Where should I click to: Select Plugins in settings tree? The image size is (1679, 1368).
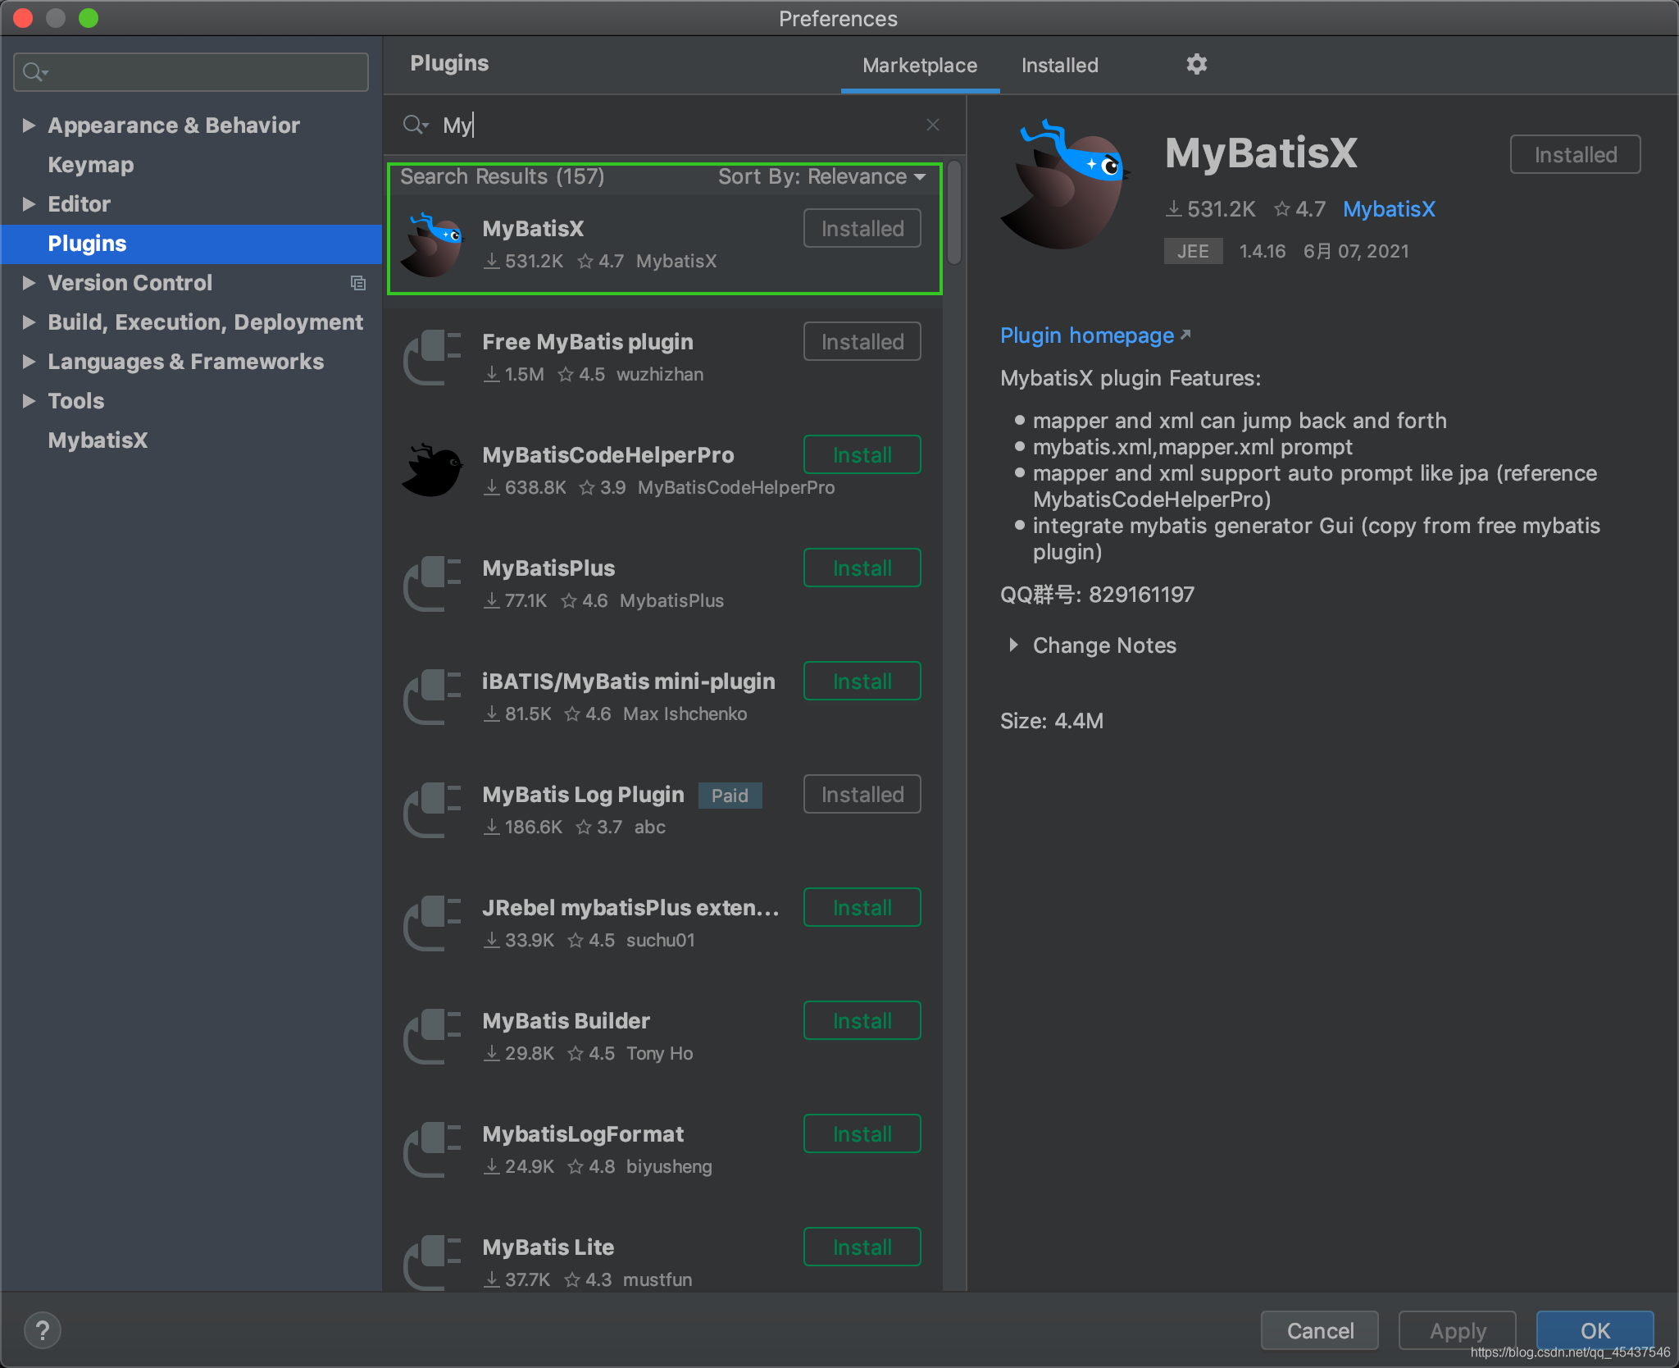point(191,244)
